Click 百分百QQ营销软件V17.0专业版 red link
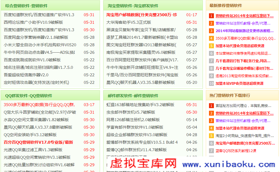280x172 pixels. 38,142
